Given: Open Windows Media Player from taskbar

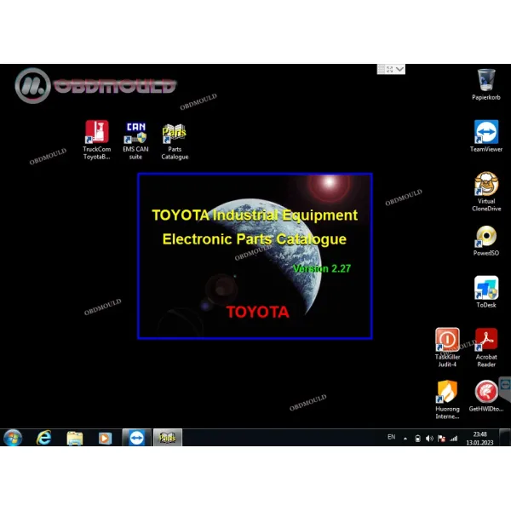Looking at the screenshot, I should tap(105, 438).
